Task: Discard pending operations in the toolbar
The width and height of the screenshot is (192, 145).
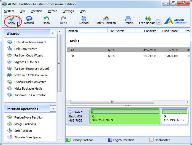Action: [x=29, y=20]
